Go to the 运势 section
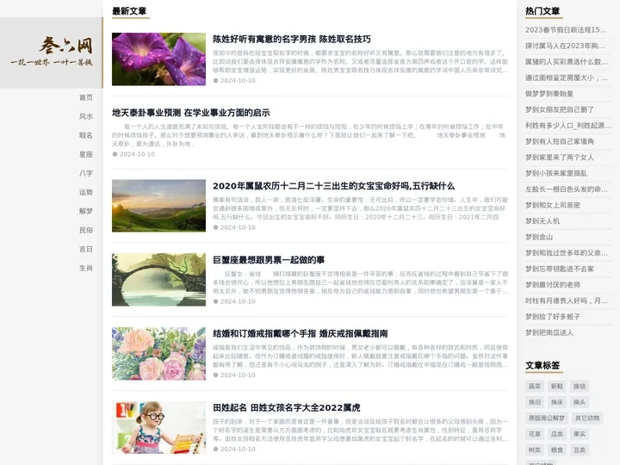The height and width of the screenshot is (465, 620). tap(86, 192)
